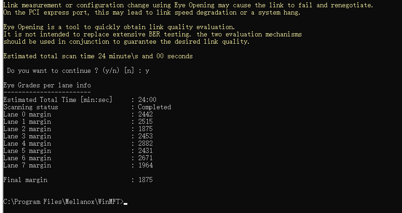Click the Lane 5 margin value 2431

pyautogui.click(x=145, y=151)
